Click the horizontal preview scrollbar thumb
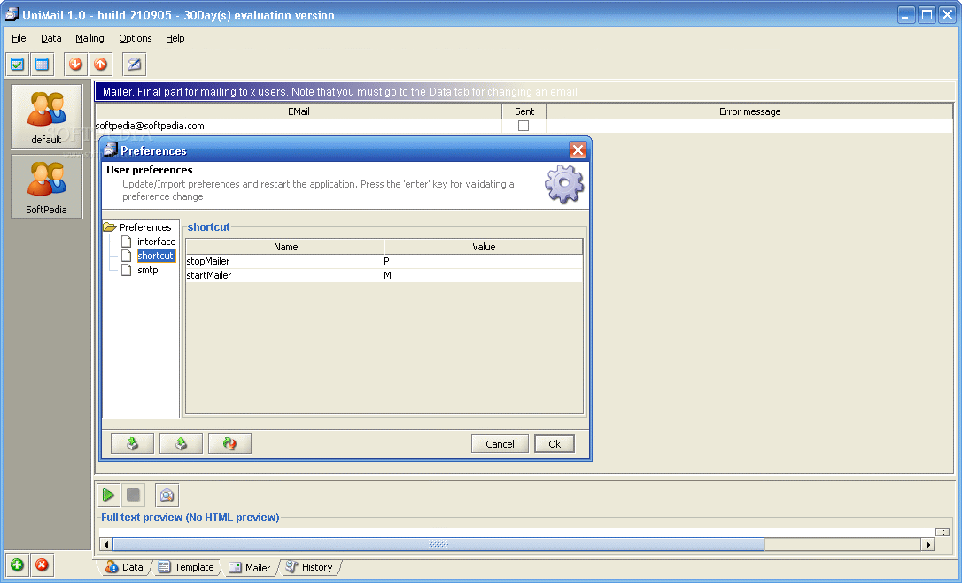This screenshot has width=962, height=583. coord(438,544)
